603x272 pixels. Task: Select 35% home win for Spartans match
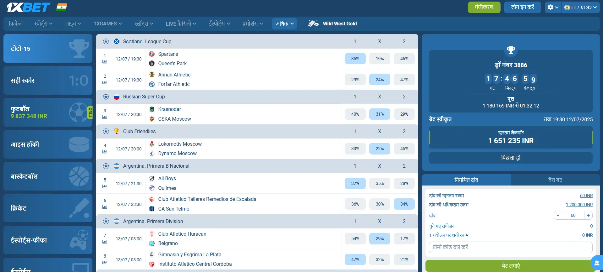pos(355,59)
